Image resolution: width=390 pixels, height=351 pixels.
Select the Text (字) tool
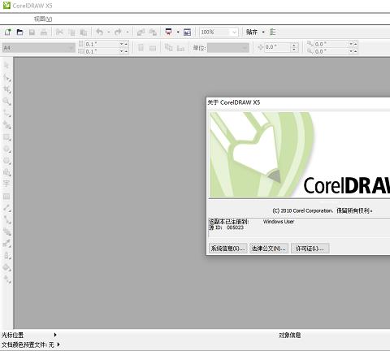(6, 184)
